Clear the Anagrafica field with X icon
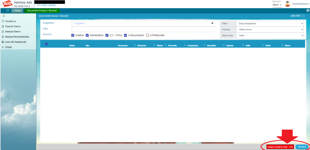The height and width of the screenshot is (150, 310). [x=212, y=23]
